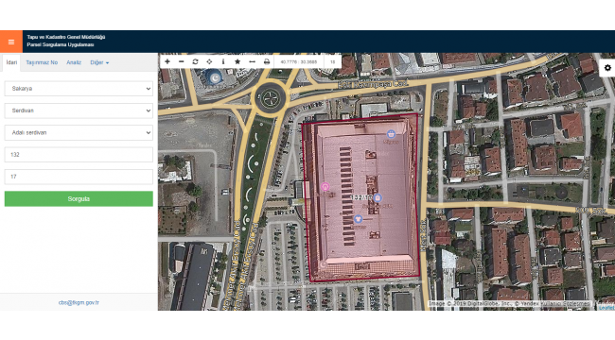Click the green Sorgula button
Image resolution: width=615 pixels, height=340 pixels.
(x=79, y=198)
